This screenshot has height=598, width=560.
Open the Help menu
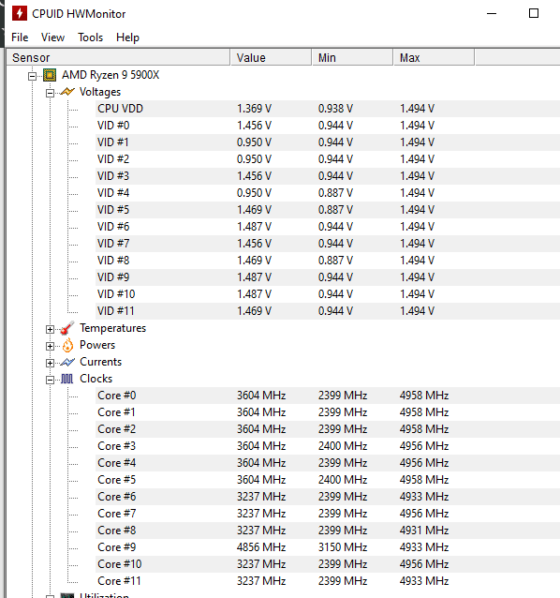(x=127, y=37)
